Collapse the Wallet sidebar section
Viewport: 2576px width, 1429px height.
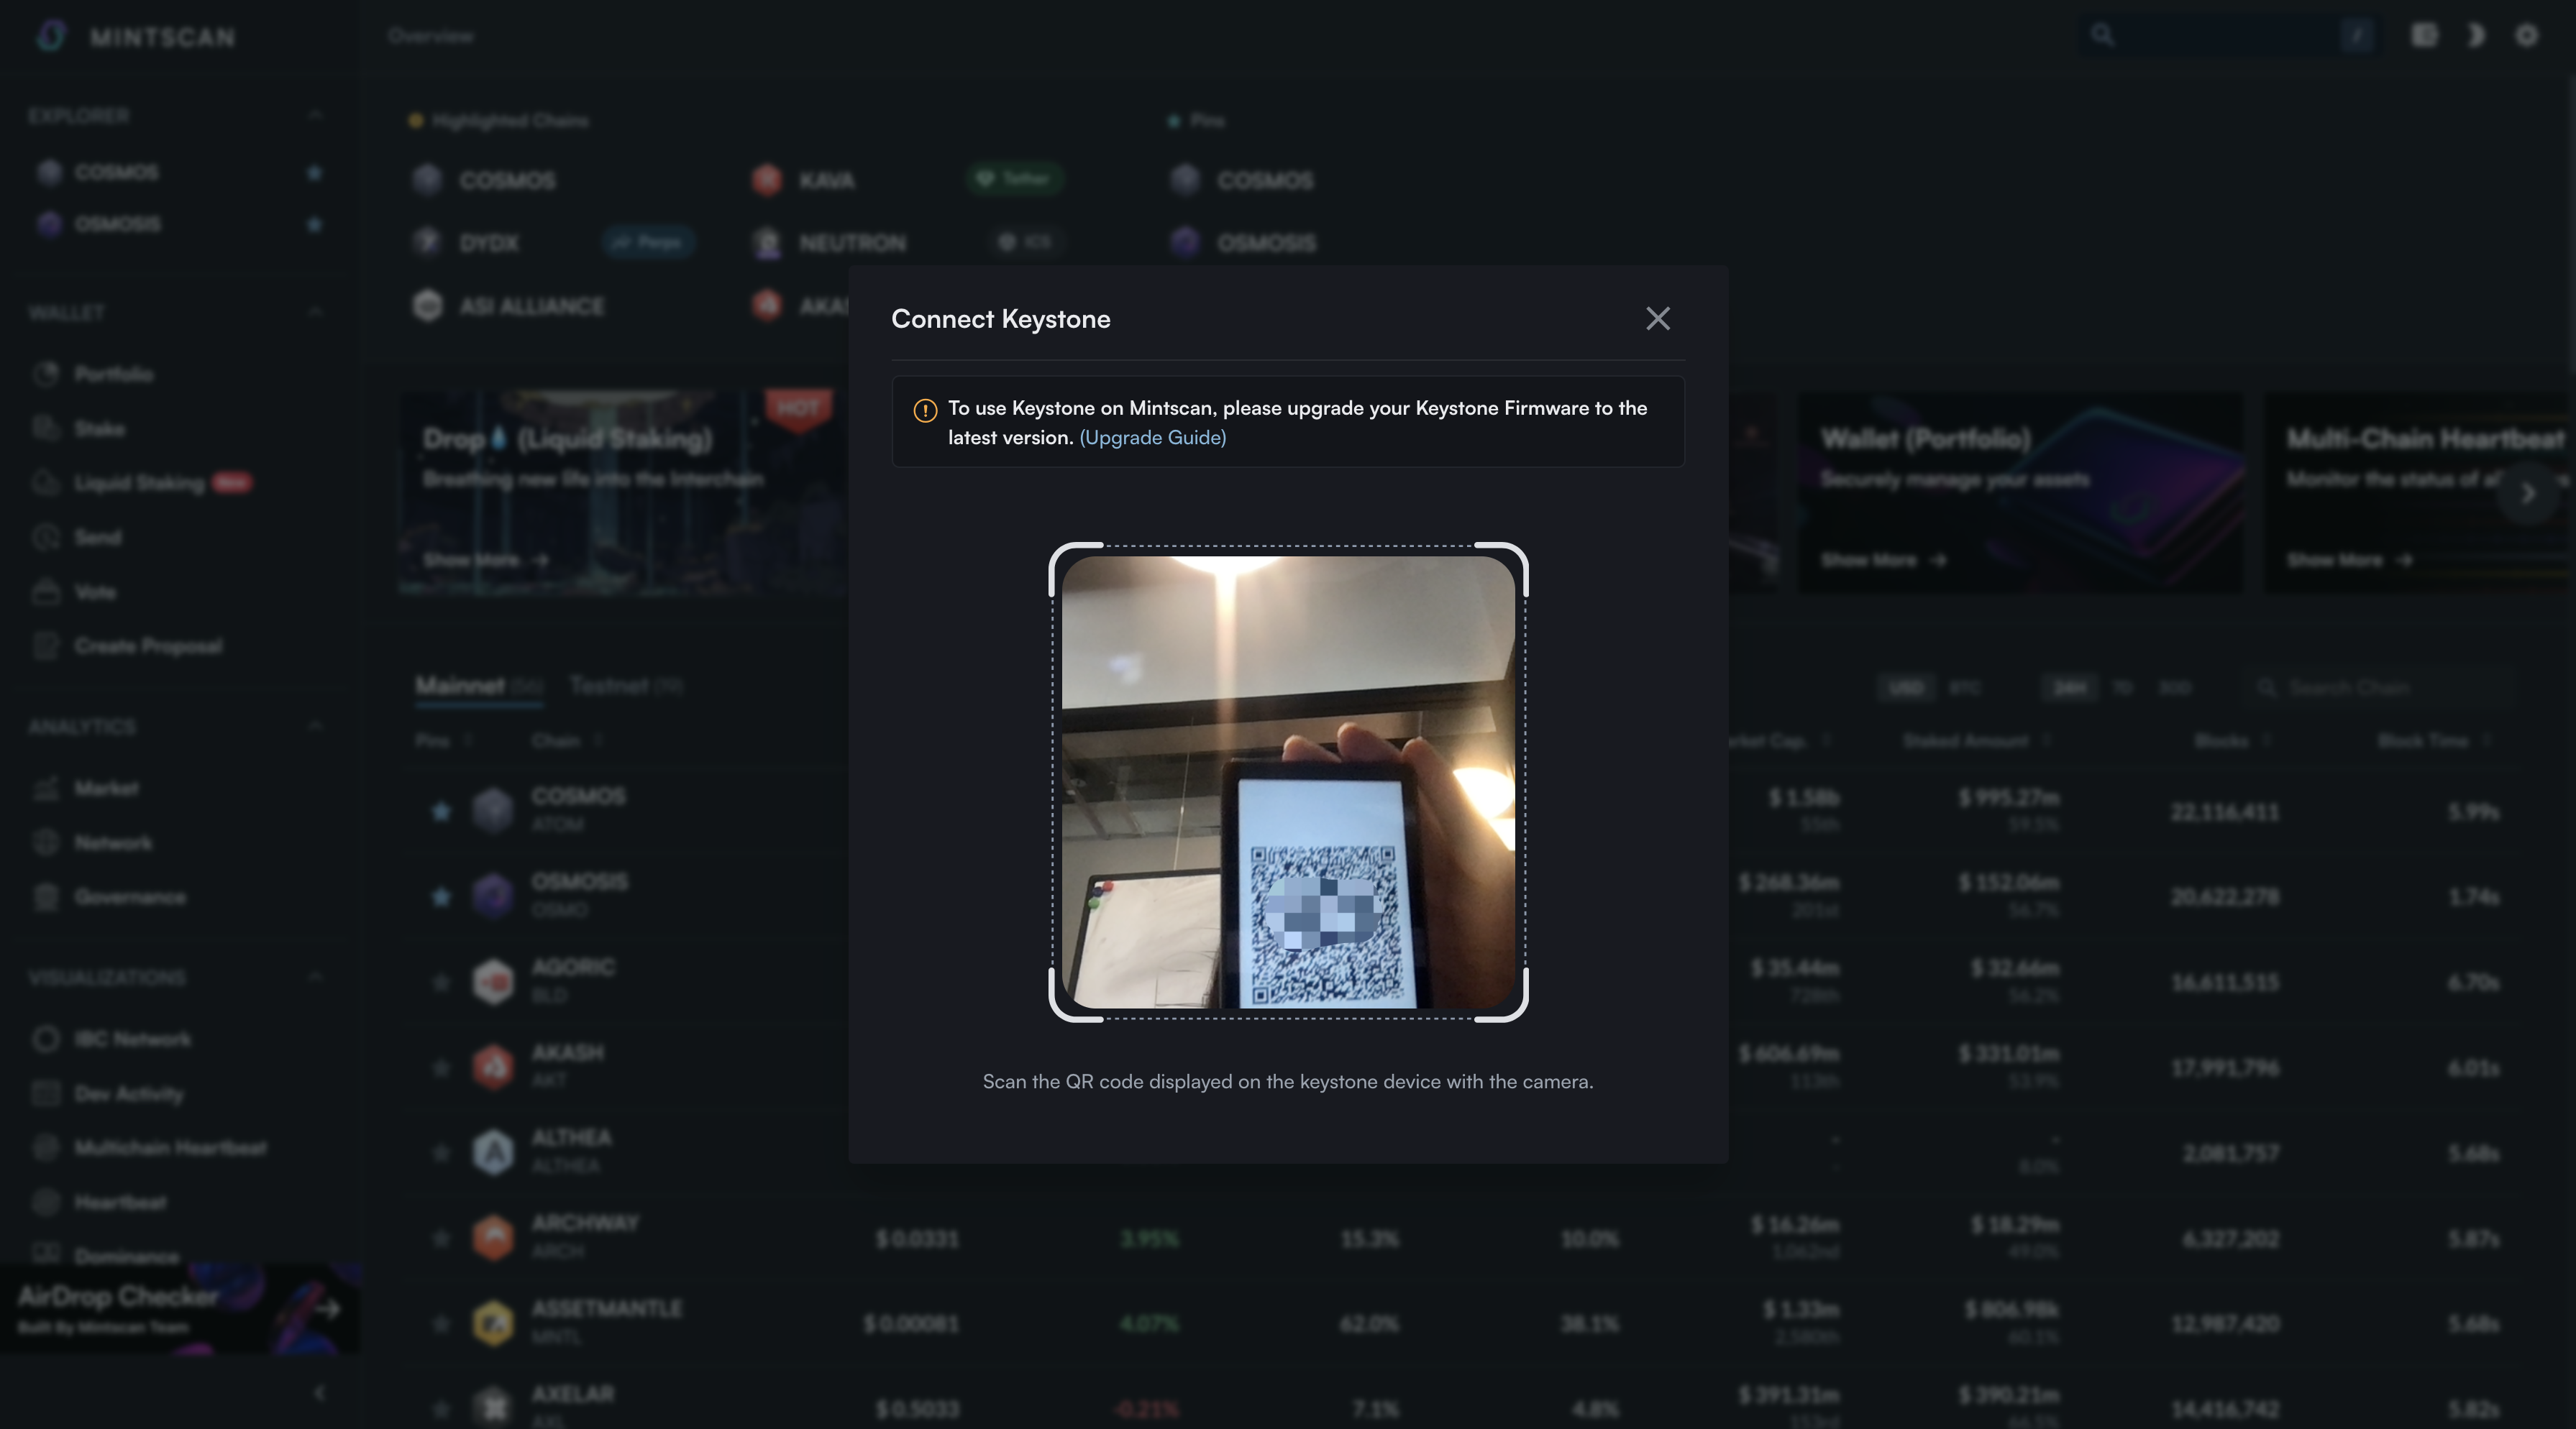point(315,312)
